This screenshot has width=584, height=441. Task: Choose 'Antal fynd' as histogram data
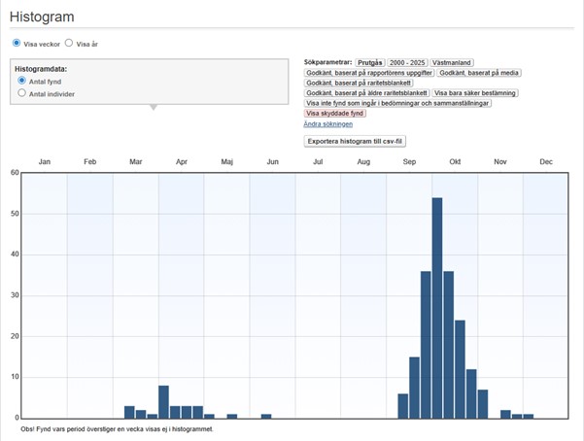tap(22, 82)
